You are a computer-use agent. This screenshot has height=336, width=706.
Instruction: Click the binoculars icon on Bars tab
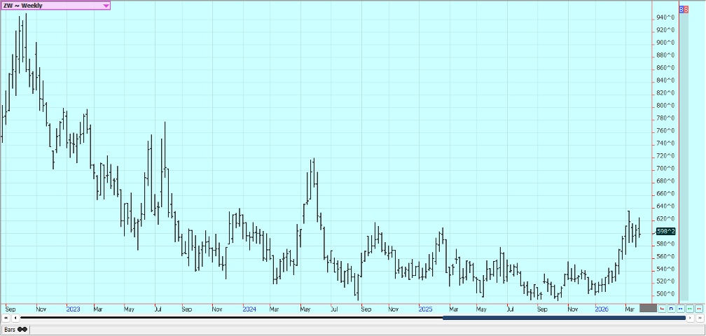point(22,329)
